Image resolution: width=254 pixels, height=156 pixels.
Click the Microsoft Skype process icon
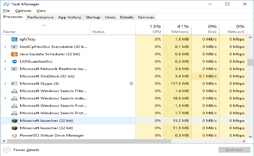click(14, 84)
